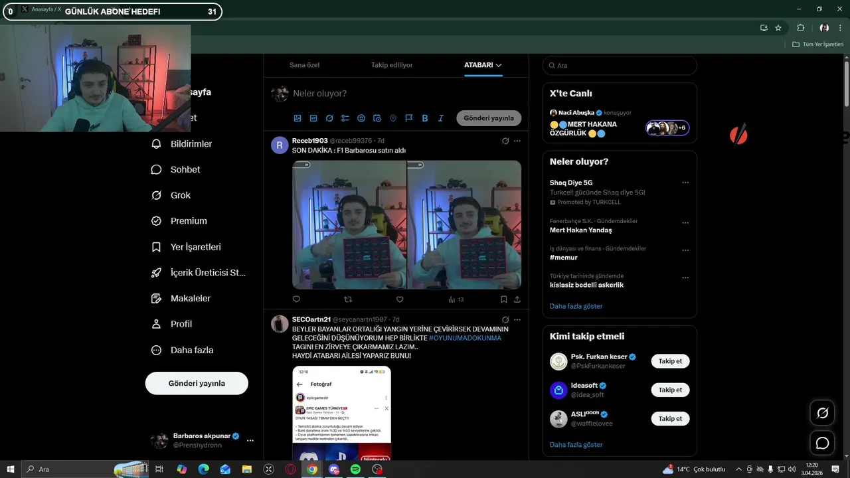Image resolution: width=850 pixels, height=478 pixels.
Task: Open options for Mert Hakan Yandaş trend
Action: (685, 223)
